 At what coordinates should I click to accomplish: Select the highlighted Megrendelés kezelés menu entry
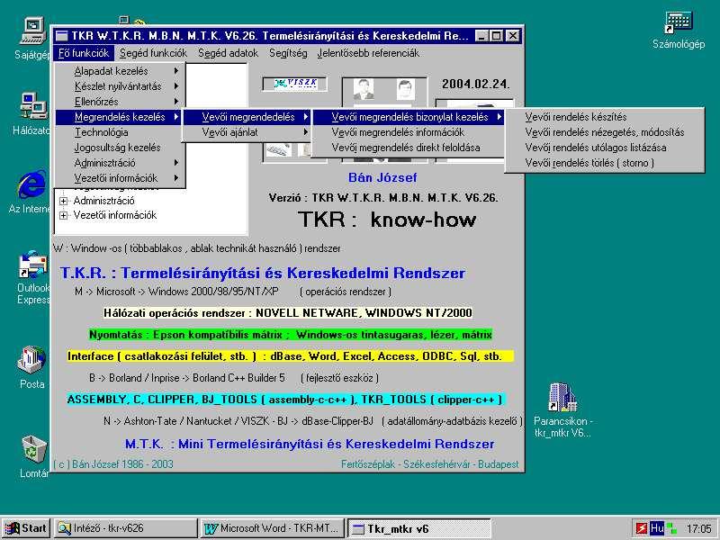120,117
